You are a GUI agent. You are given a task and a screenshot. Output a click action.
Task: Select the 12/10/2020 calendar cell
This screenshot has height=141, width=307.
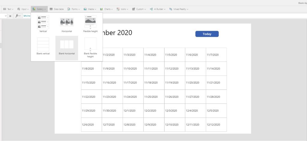click(175, 125)
